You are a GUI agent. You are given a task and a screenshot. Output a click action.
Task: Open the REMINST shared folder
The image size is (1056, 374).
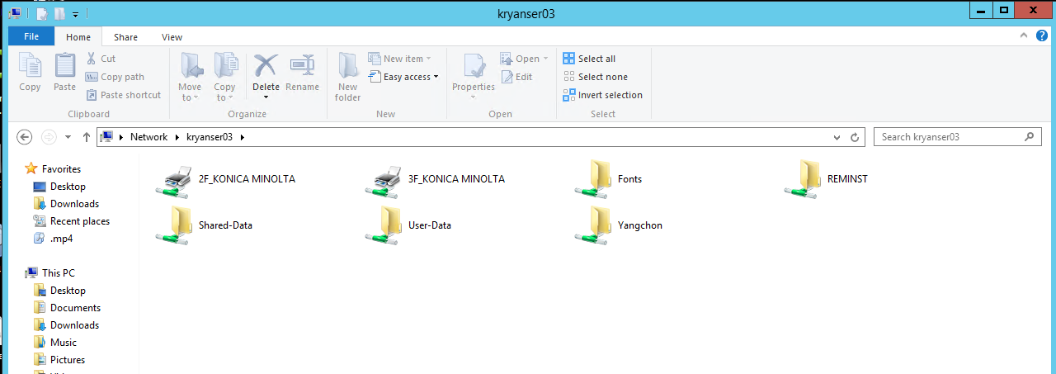(826, 179)
